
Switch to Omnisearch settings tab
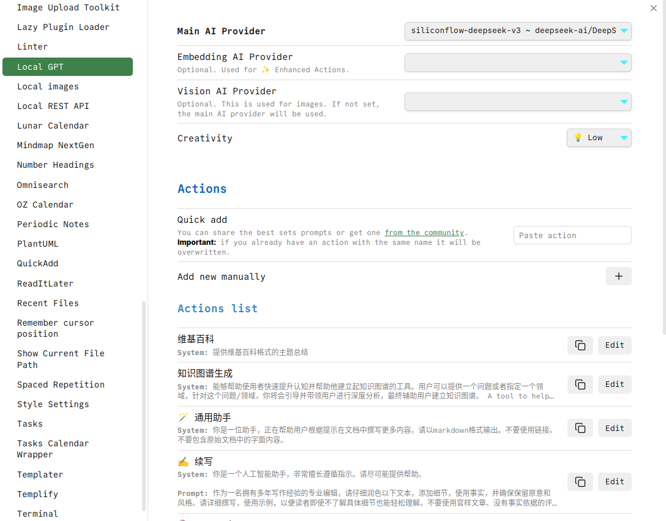pos(43,185)
